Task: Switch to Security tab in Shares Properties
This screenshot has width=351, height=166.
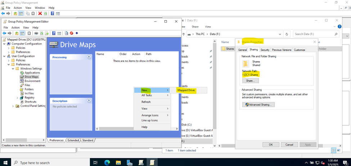Action: click(265, 50)
